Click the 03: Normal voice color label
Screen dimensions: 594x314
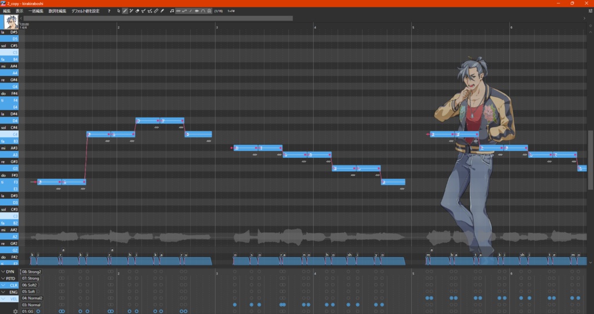coord(31,305)
